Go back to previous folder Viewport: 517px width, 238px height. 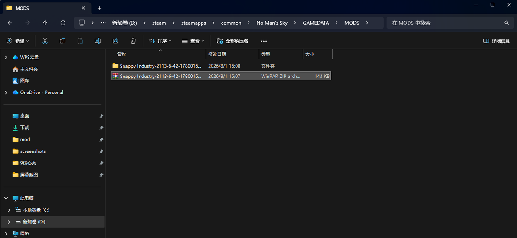pyautogui.click(x=10, y=23)
